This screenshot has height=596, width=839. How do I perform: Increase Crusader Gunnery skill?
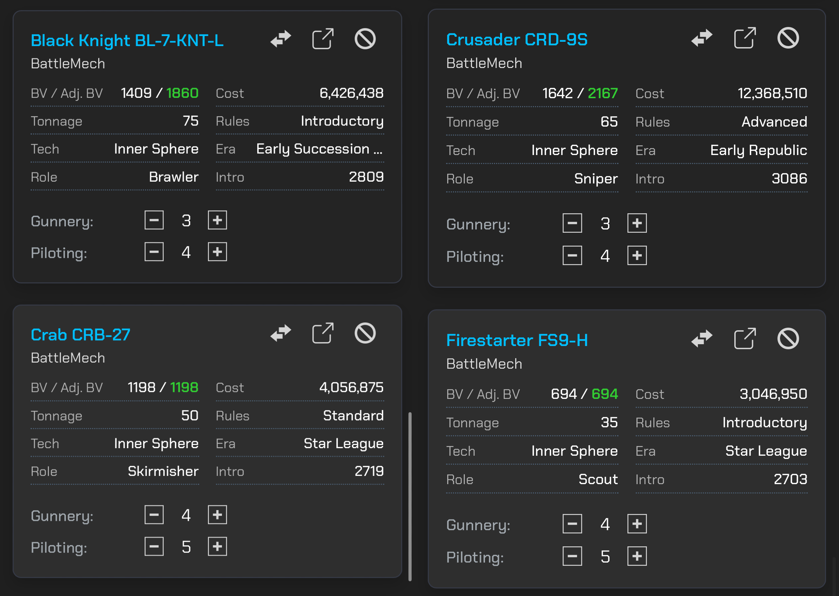(x=637, y=223)
